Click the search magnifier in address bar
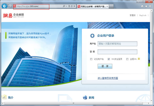The width and height of the screenshot is (154, 106). point(64,6)
